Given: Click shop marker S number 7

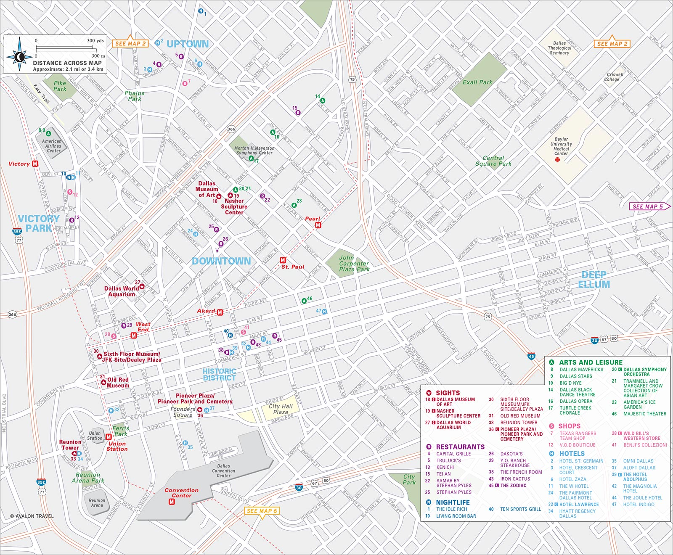Looking at the screenshot, I should click(x=185, y=83).
